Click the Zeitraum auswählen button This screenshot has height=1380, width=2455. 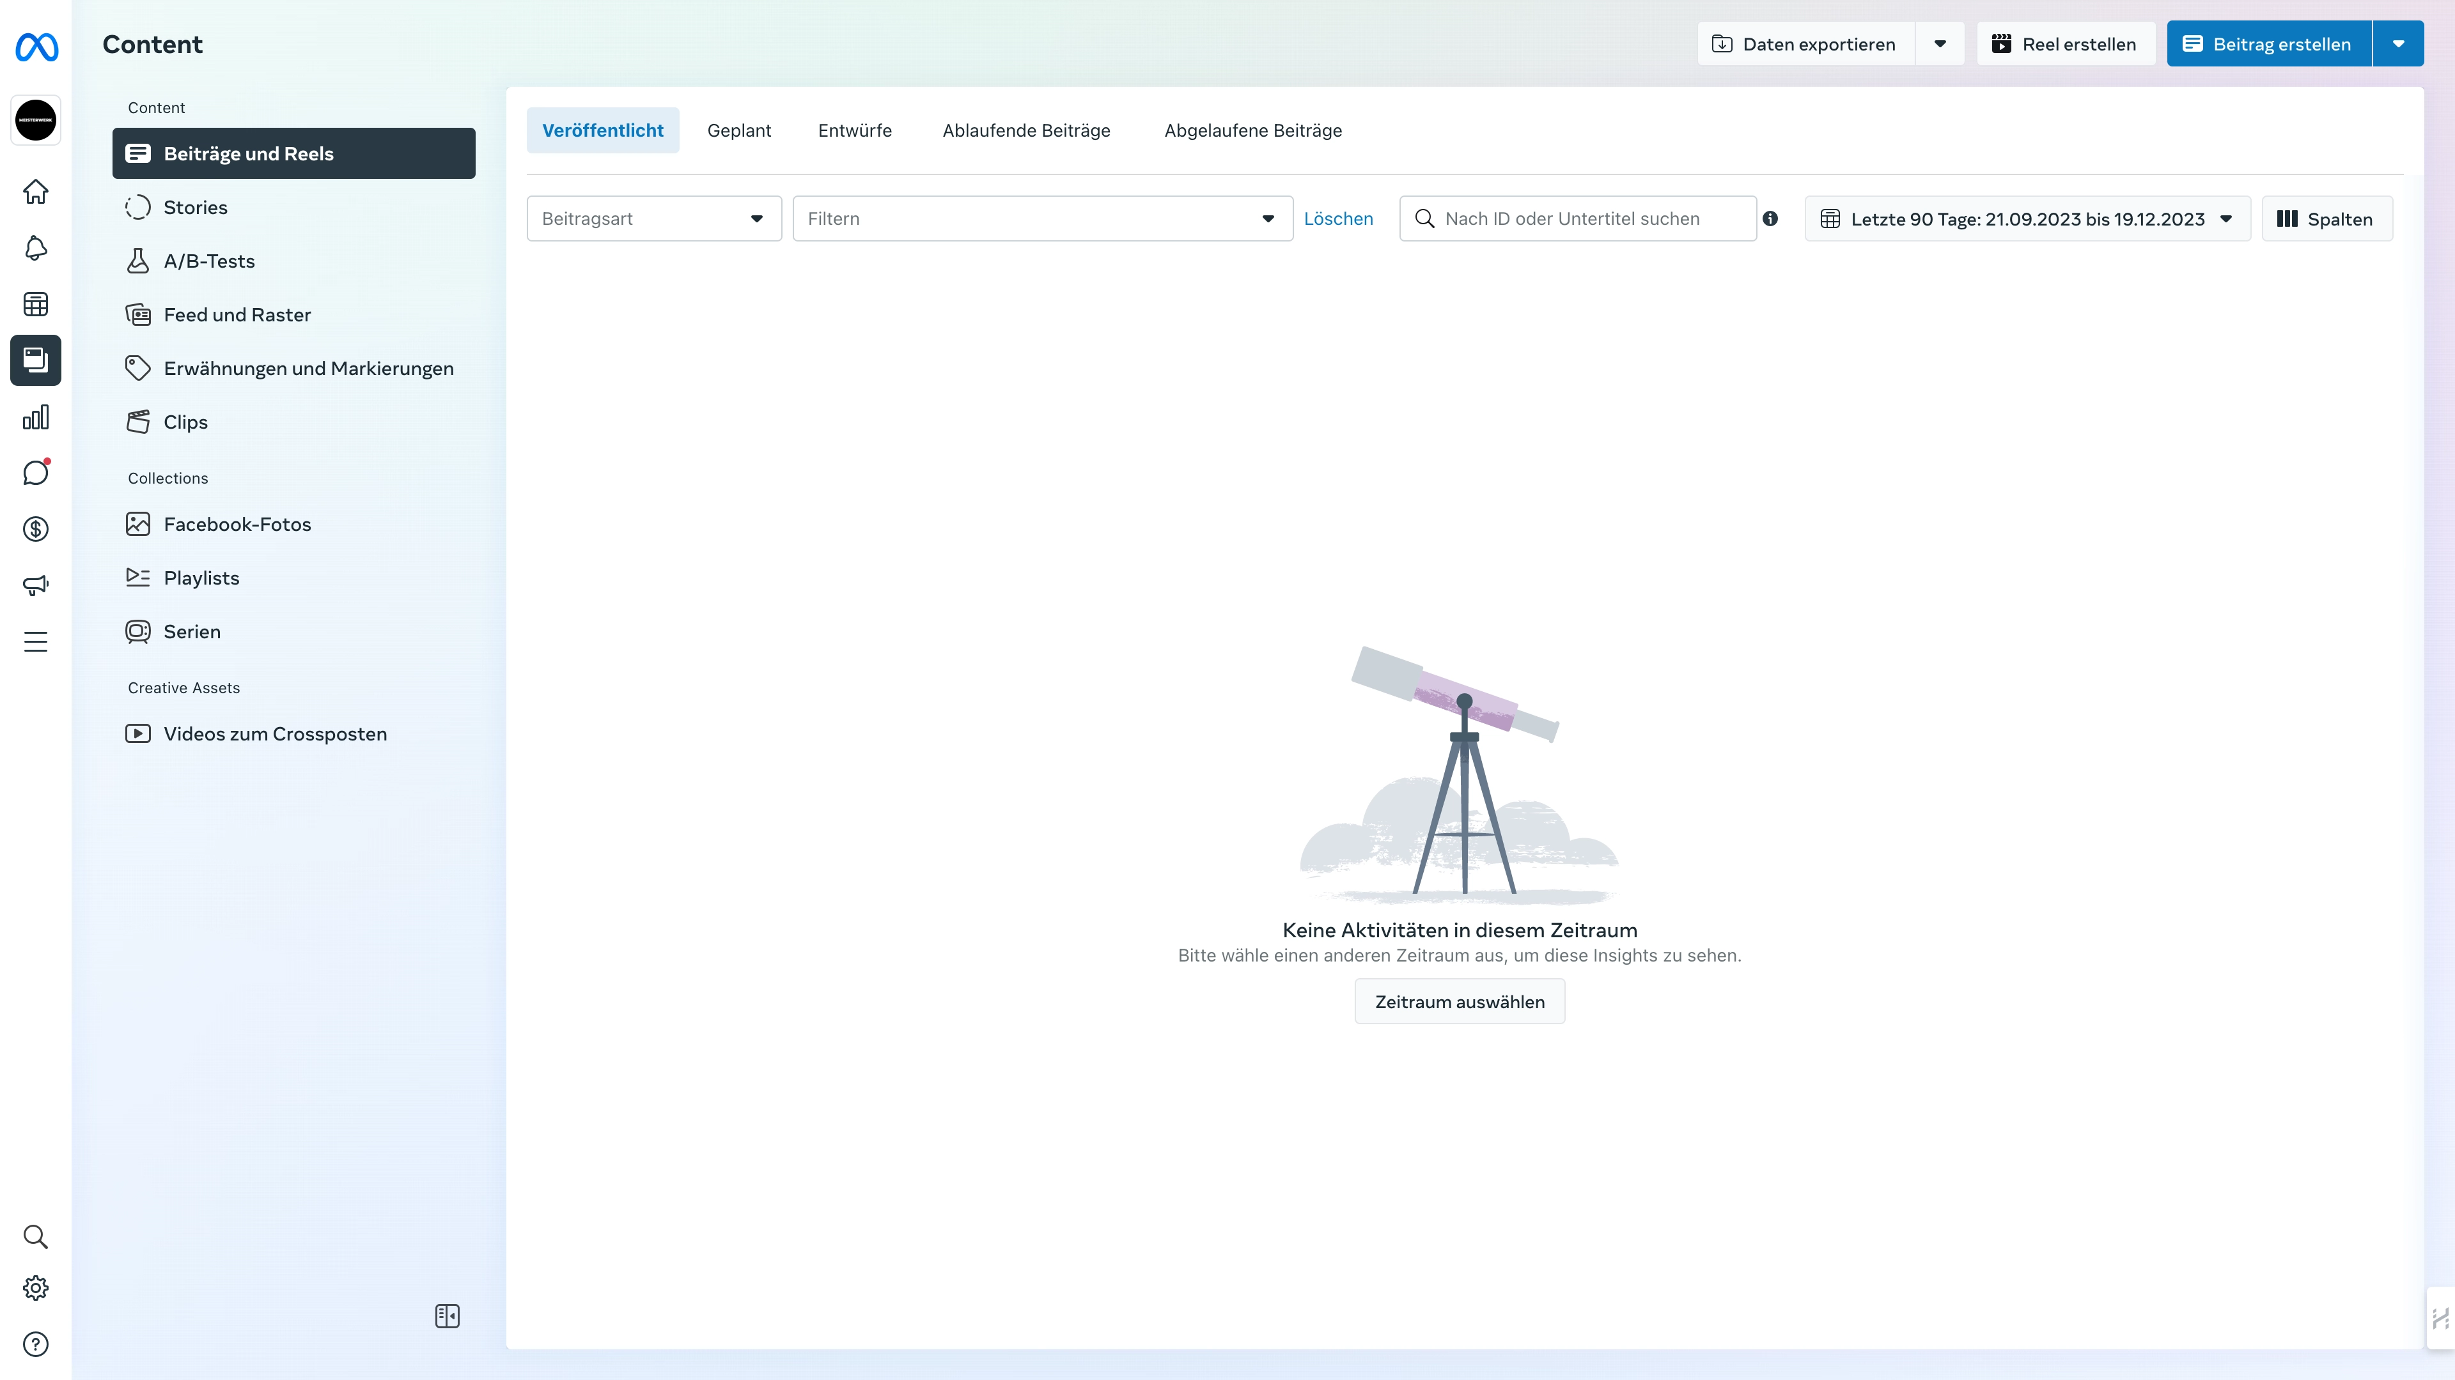(1459, 1001)
